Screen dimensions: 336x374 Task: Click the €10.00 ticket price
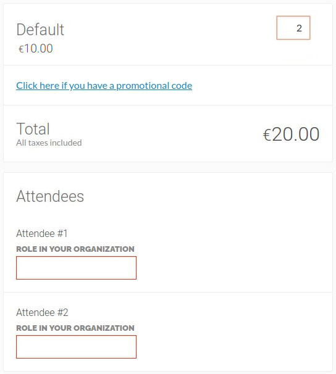point(36,48)
